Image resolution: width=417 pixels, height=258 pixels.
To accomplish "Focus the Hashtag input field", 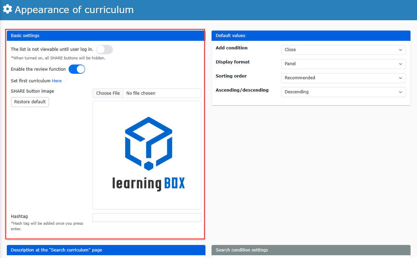I will point(147,218).
